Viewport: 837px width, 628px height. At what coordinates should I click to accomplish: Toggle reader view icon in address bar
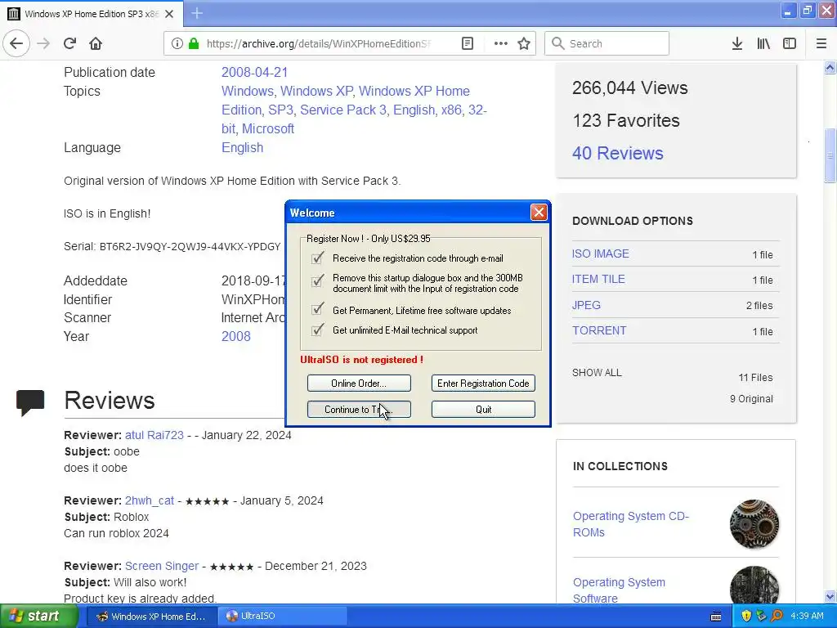point(468,43)
